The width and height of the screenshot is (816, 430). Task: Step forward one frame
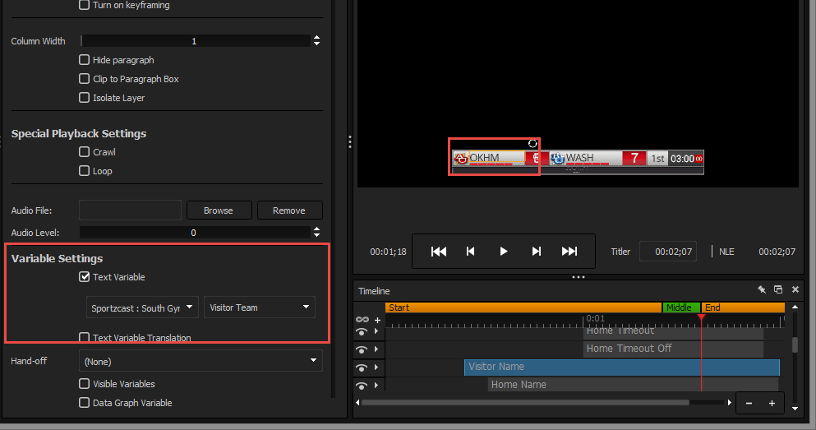click(537, 252)
